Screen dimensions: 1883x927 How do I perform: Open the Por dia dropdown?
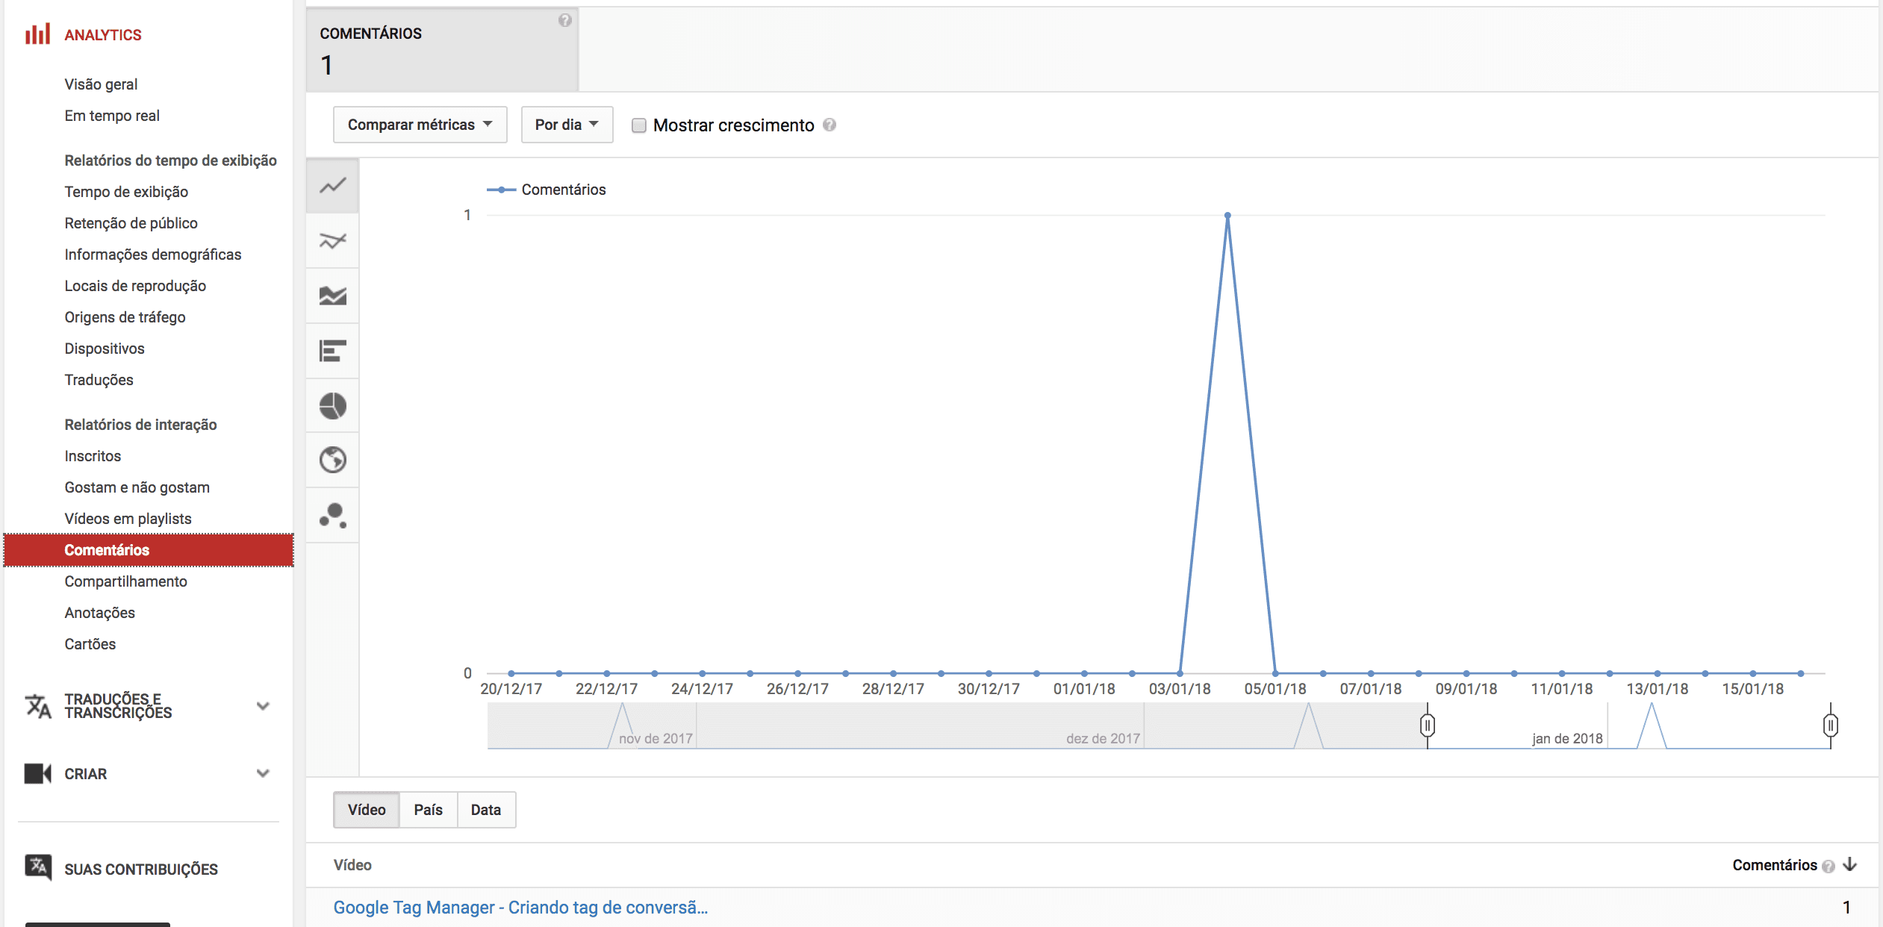coord(567,125)
